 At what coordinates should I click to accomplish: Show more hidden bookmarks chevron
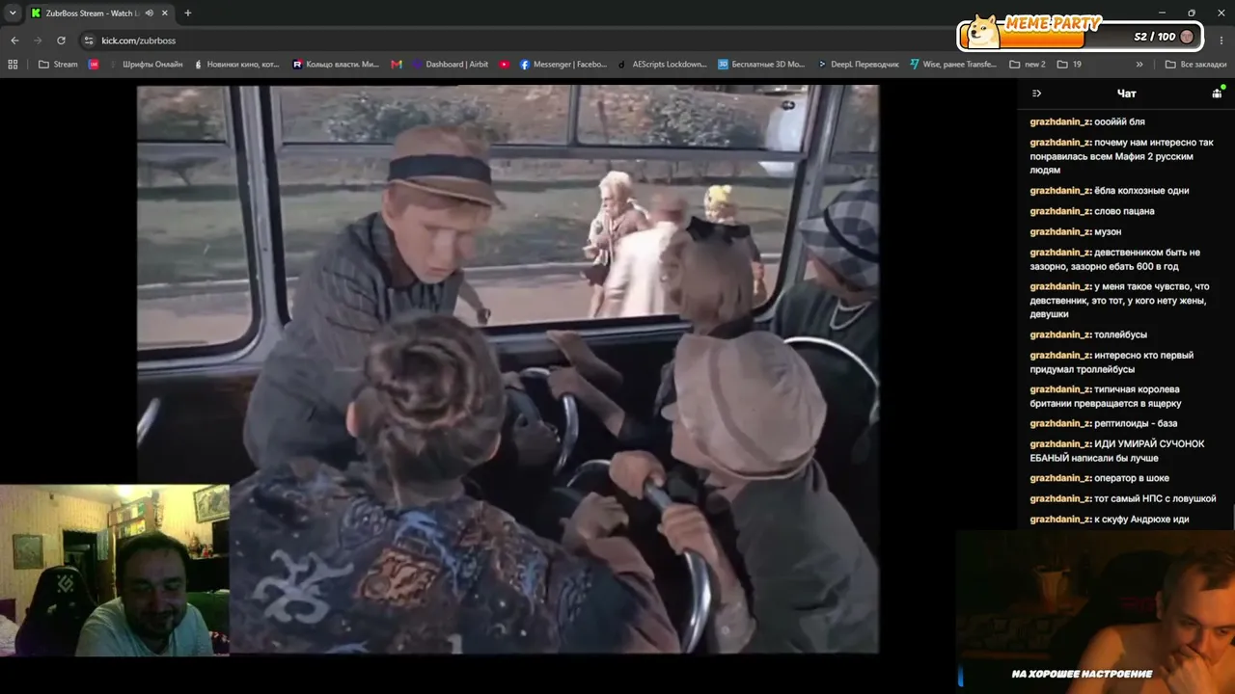coord(1139,65)
